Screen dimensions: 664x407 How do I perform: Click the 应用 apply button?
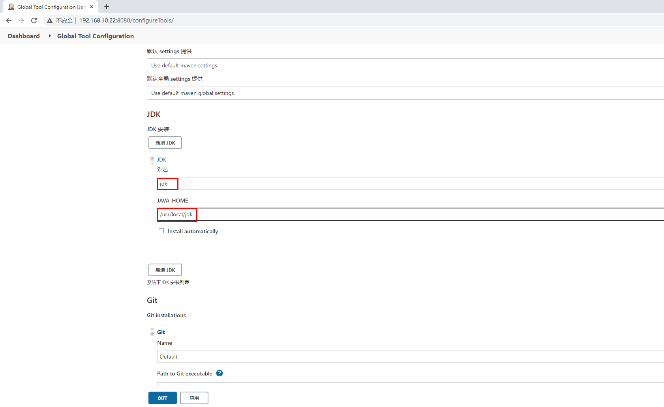pyautogui.click(x=194, y=398)
